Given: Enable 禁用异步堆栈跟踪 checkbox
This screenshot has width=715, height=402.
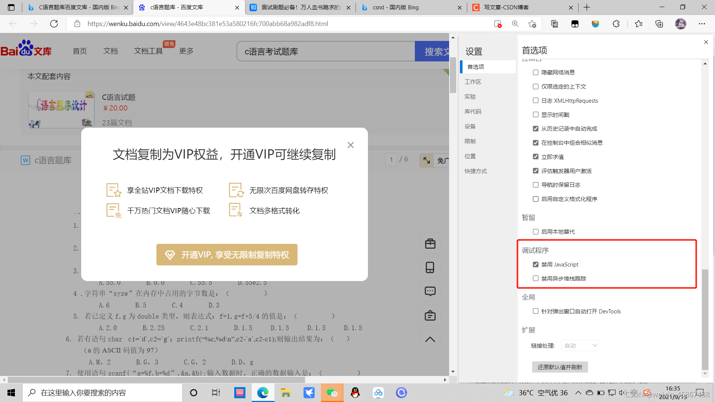Looking at the screenshot, I should click(536, 278).
